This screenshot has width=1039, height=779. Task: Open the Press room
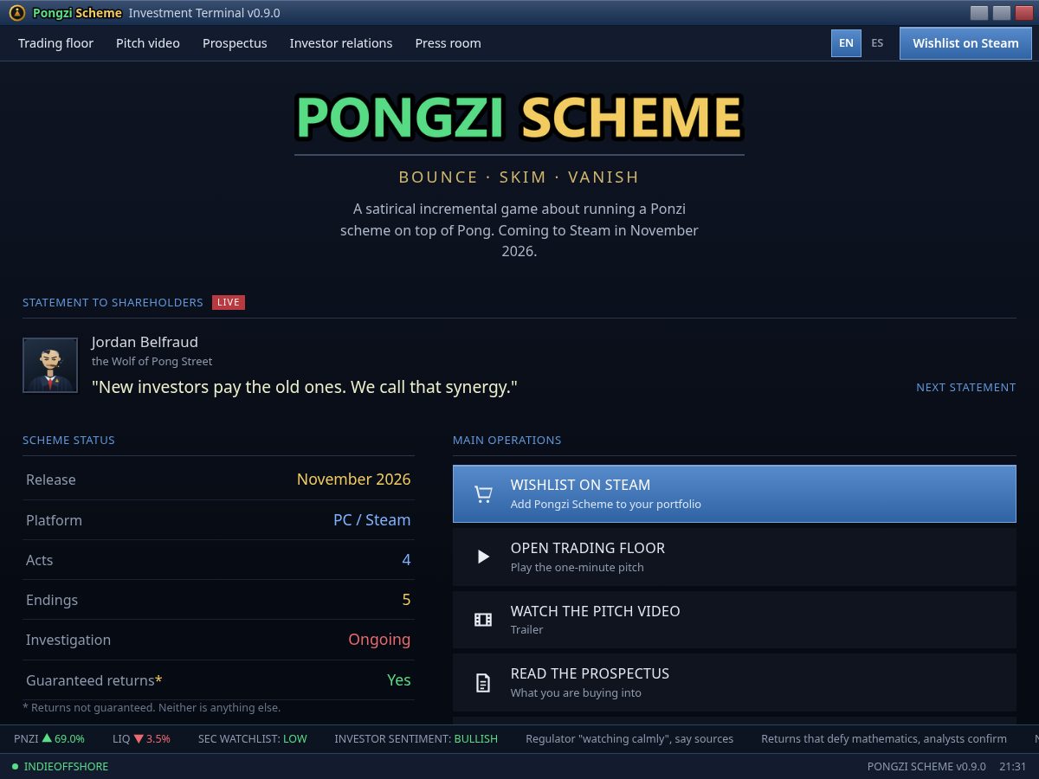448,43
